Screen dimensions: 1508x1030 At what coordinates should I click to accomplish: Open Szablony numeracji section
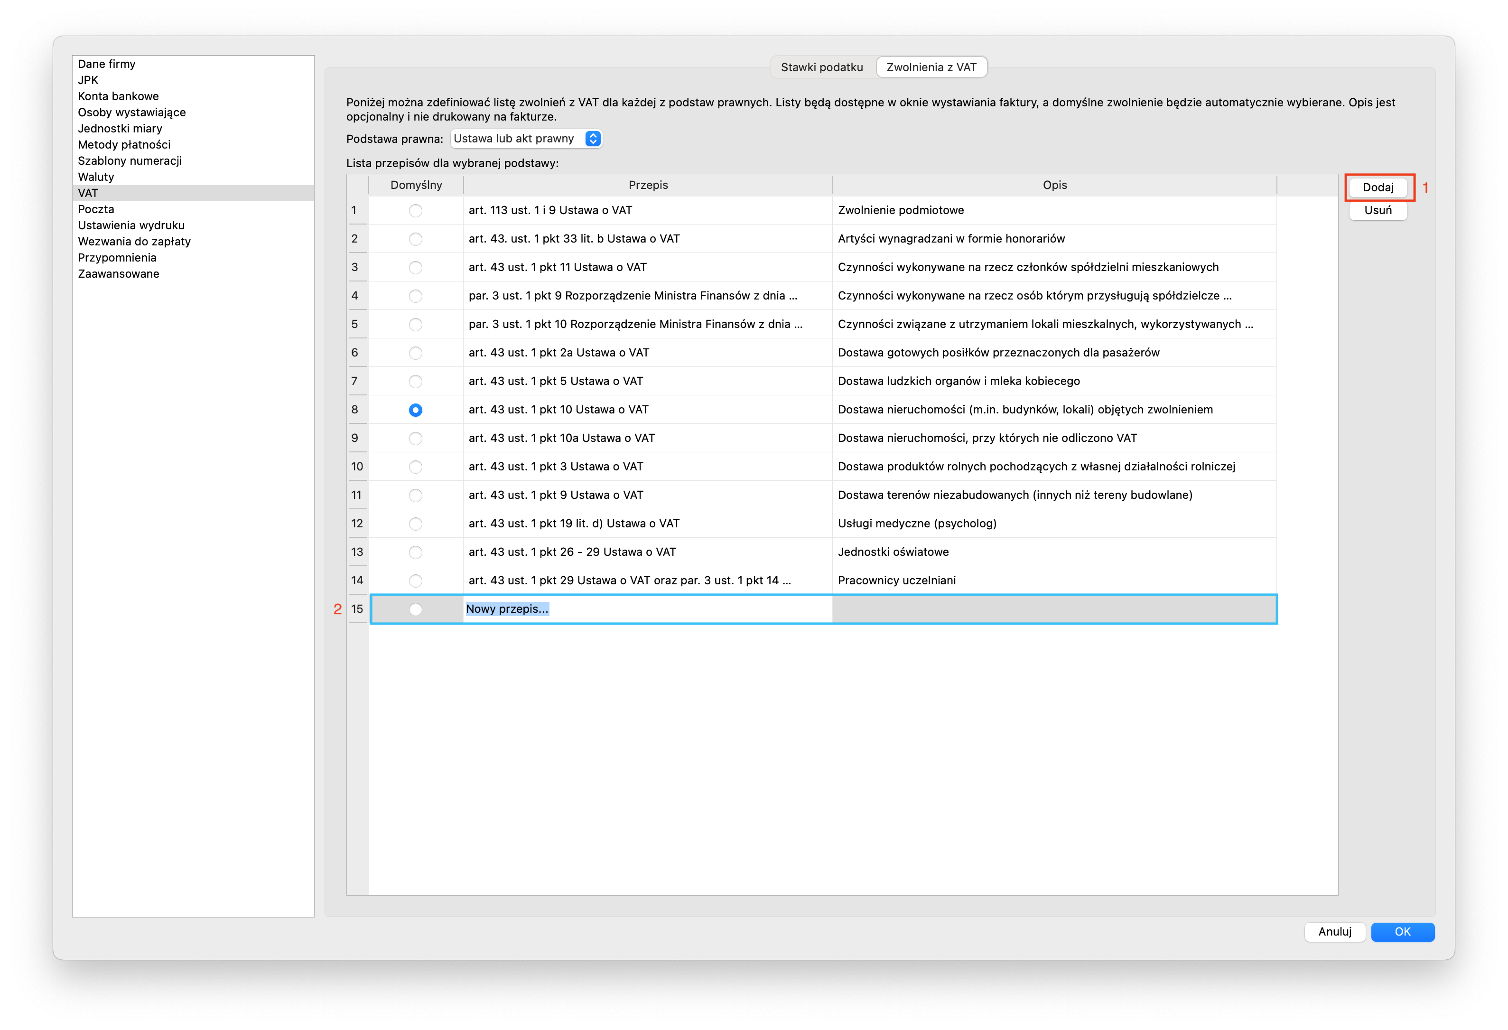(194, 161)
